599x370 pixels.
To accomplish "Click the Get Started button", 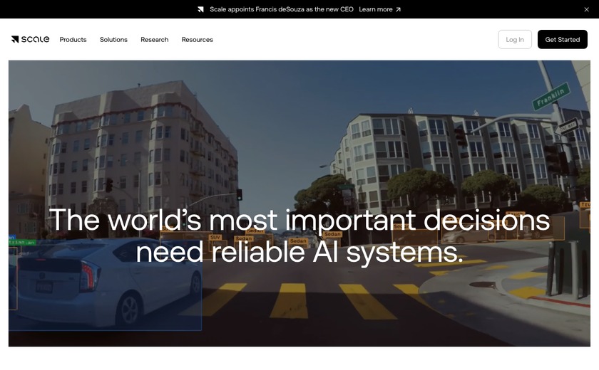I will [x=563, y=39].
